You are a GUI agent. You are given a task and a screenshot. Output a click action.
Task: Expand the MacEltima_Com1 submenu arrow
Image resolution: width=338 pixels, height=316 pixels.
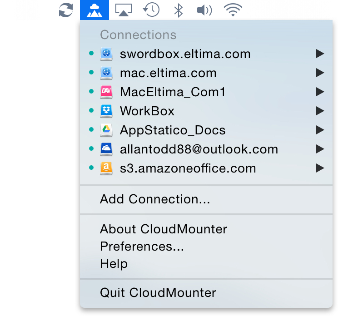pyautogui.click(x=320, y=92)
